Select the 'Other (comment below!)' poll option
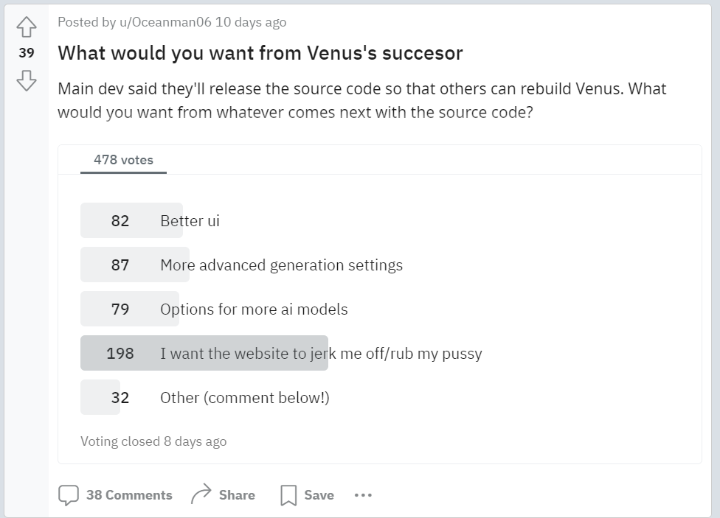The width and height of the screenshot is (720, 518). click(244, 398)
